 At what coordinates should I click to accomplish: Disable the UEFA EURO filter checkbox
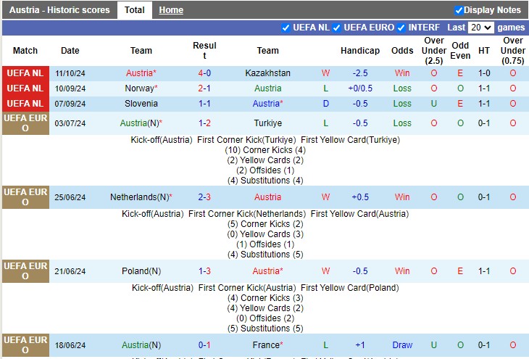point(336,28)
